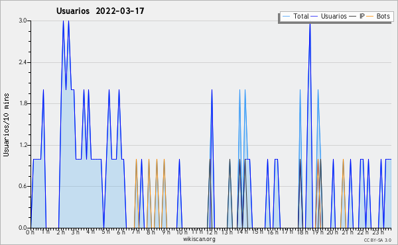Click the 'IP' legend entry
The image size is (398, 245).
click(x=362, y=16)
